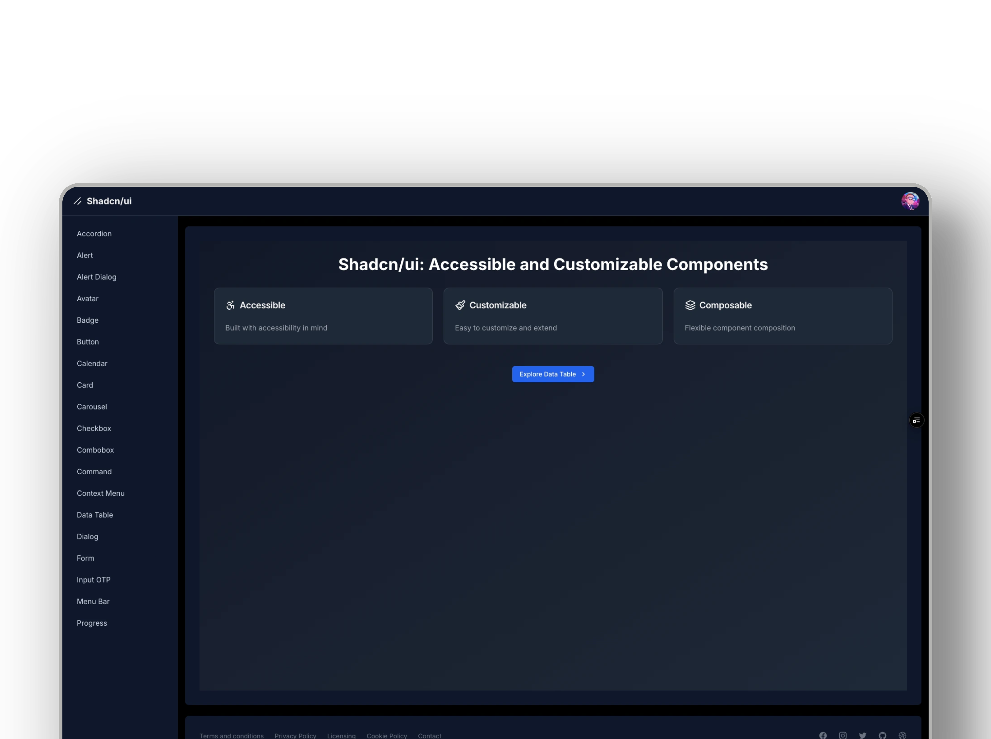
Task: Navigate to Checkbox component
Action: (x=94, y=428)
